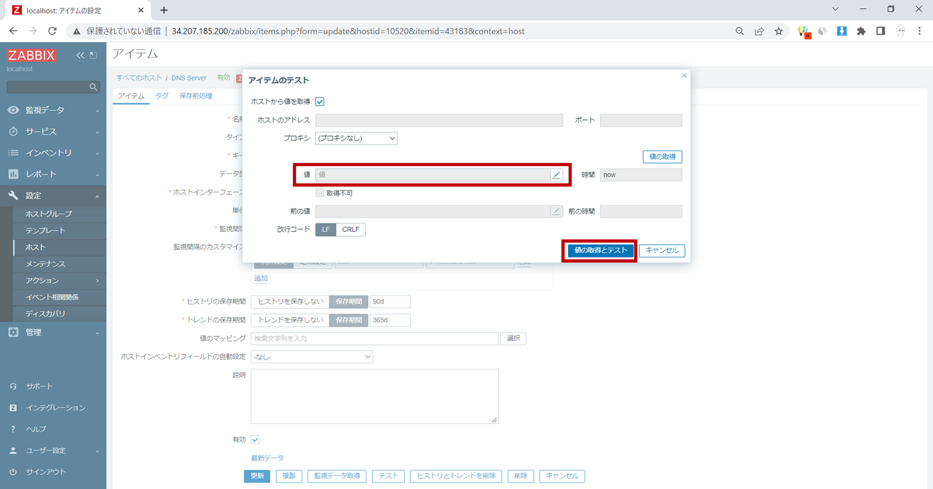Select アイテム tab

point(131,96)
